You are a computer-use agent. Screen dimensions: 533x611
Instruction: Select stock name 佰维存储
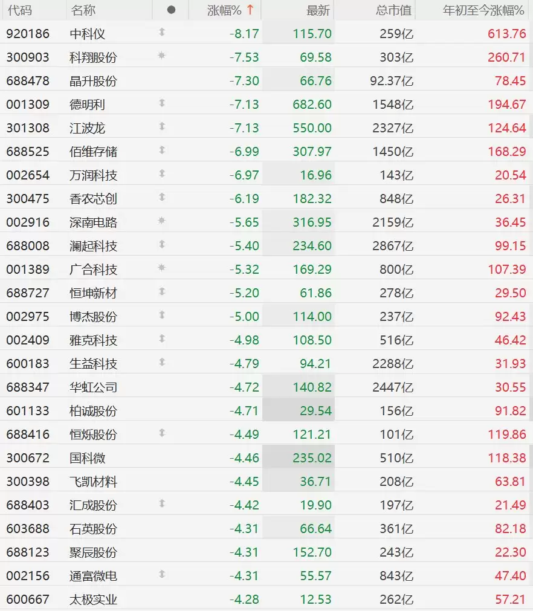point(93,152)
